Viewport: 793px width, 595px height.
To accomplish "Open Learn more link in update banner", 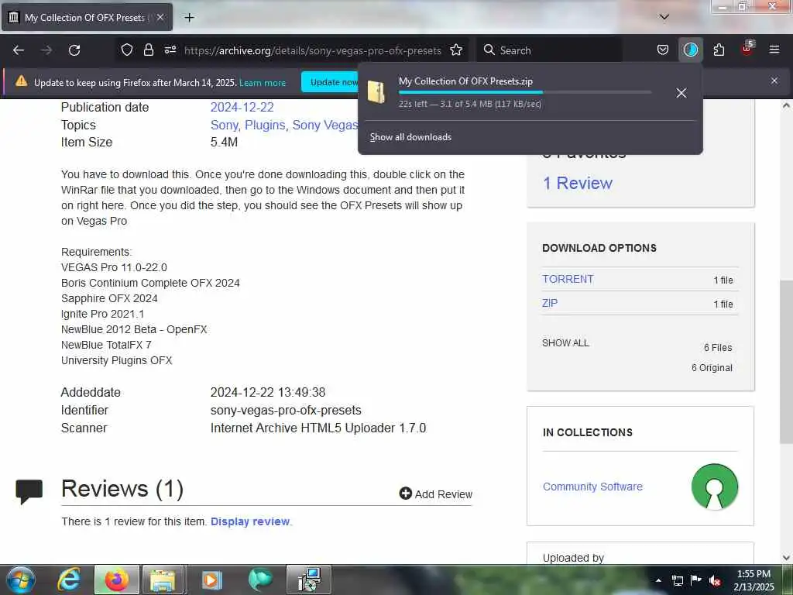I will [263, 83].
